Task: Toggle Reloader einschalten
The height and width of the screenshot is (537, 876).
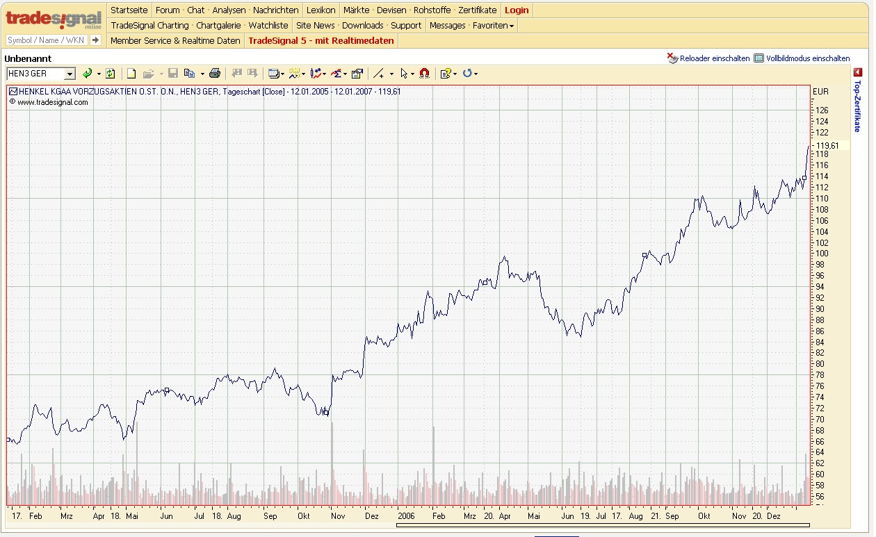Action: coord(708,58)
